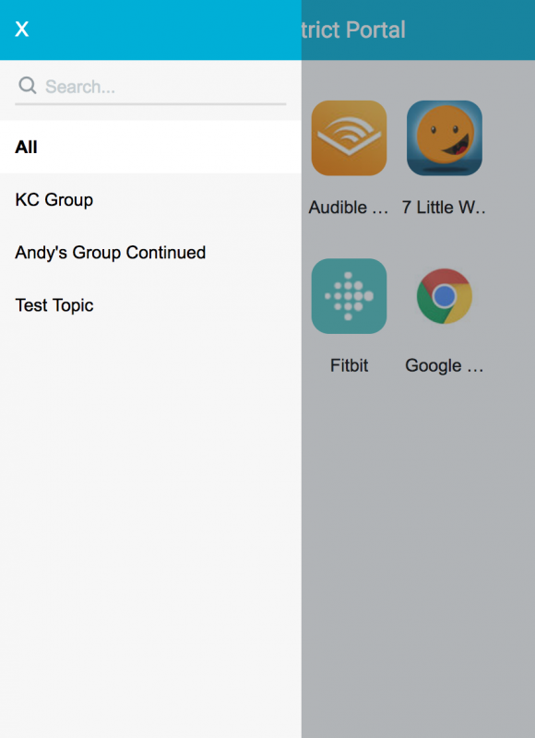
Task: Click the Audible app label text
Action: pos(349,208)
